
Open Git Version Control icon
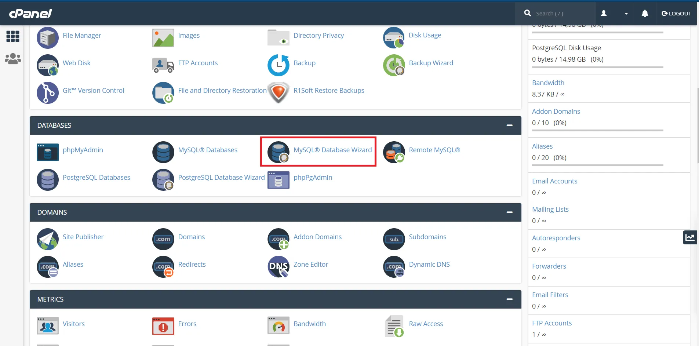point(48,92)
